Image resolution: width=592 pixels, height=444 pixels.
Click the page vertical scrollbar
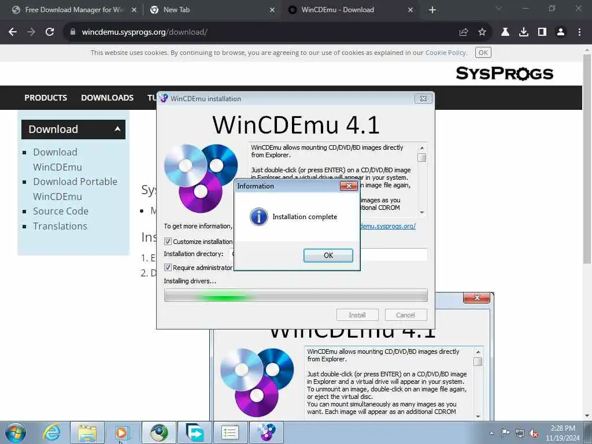587,158
